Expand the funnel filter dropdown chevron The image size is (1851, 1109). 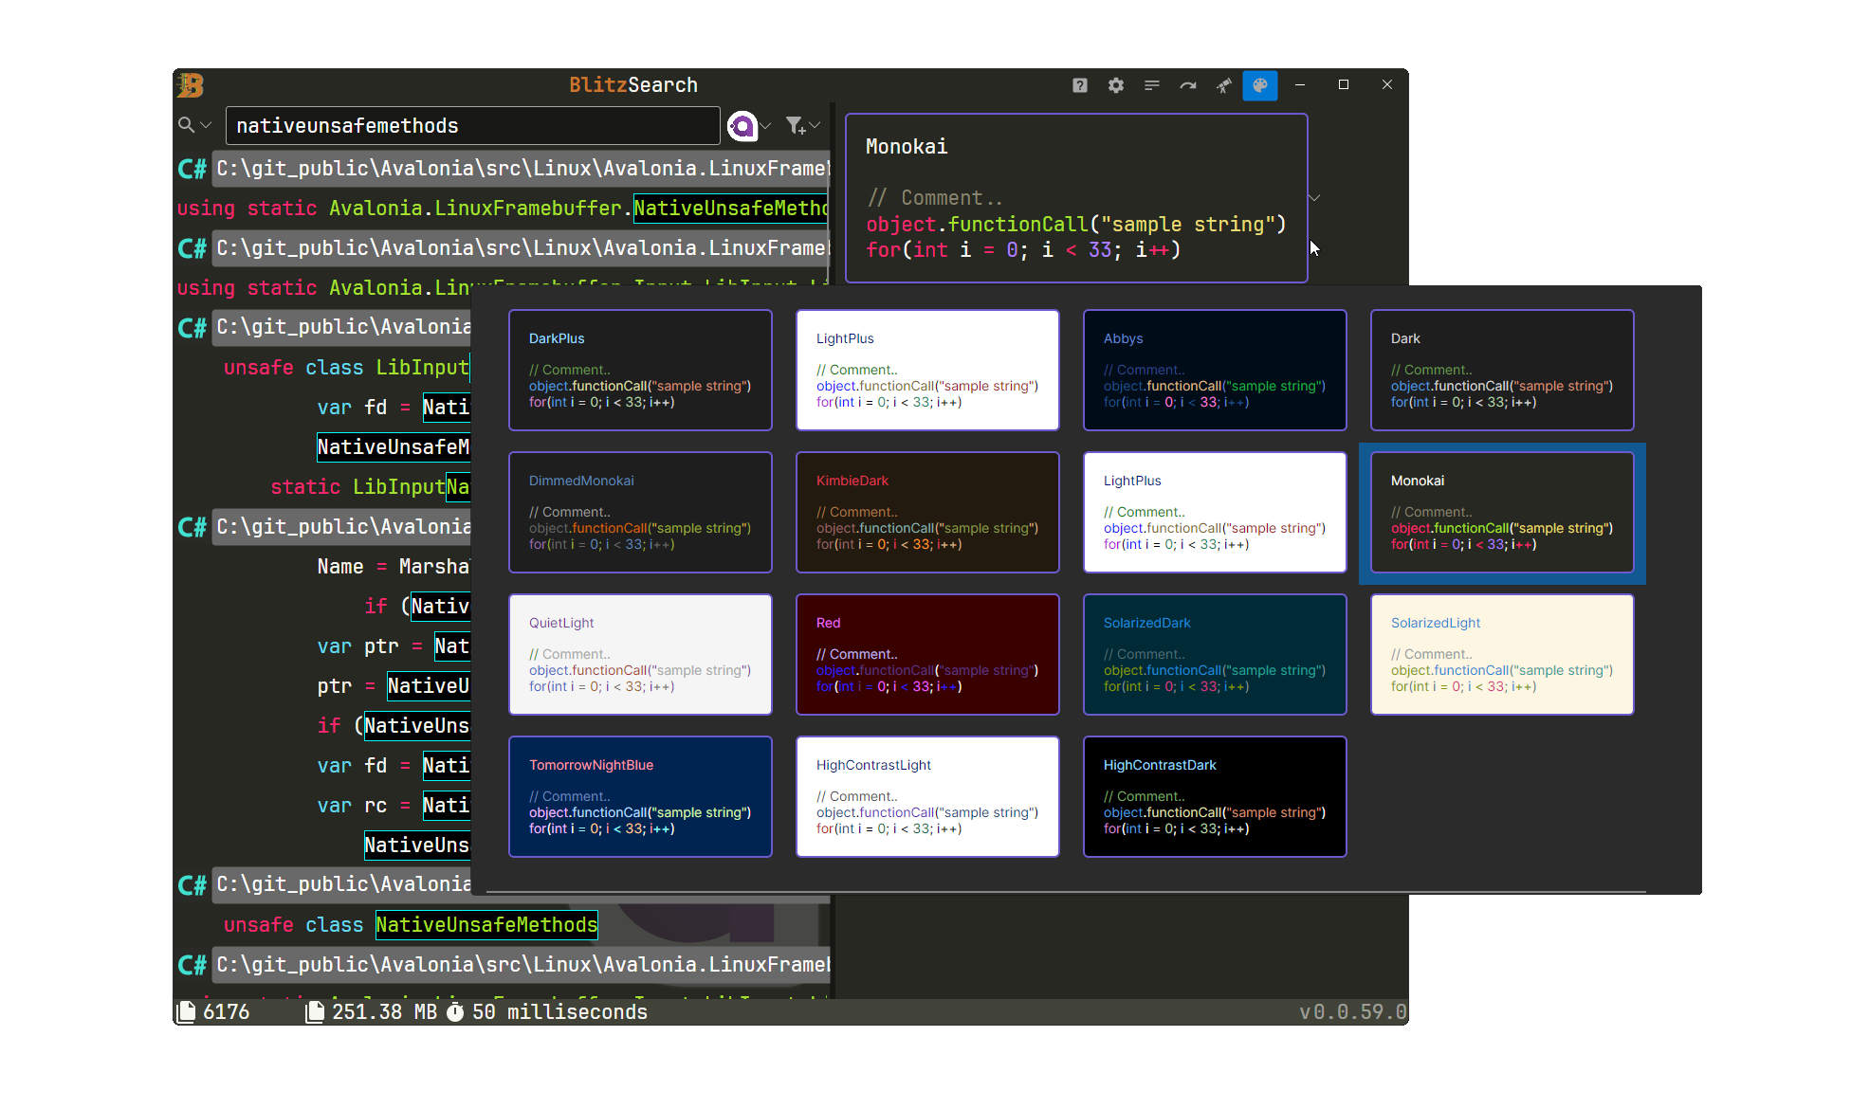tap(815, 125)
